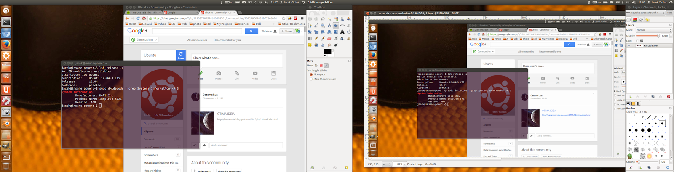674x172 pixels.
Task: Pick the Free Select lasso tool in left Toolbox
Action: point(323,19)
